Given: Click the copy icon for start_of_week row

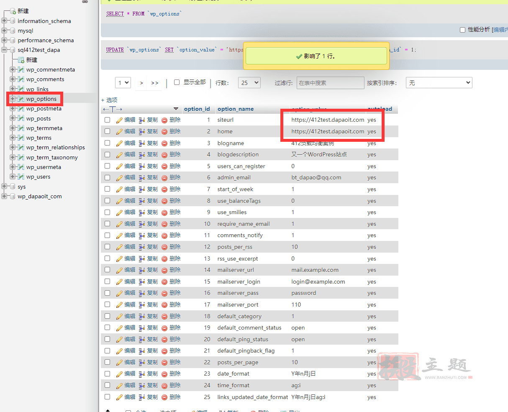Looking at the screenshot, I should tap(142, 189).
